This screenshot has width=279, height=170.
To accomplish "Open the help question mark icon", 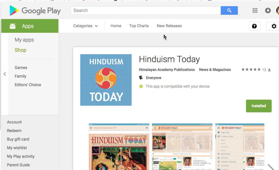I will point(254,26).
